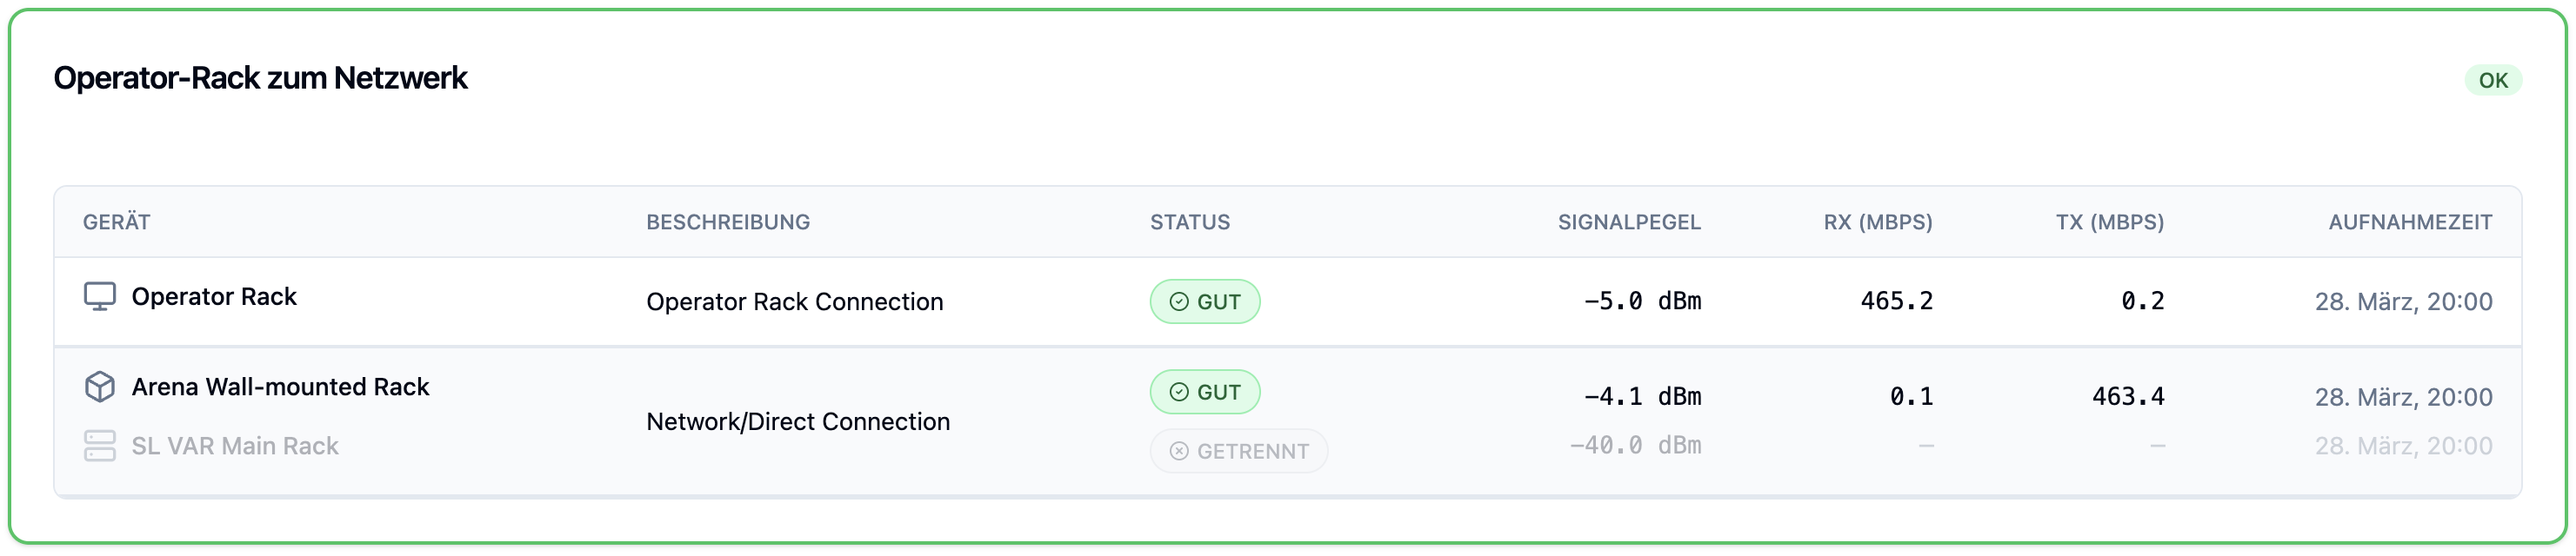
Task: Sort by the GERÄT column header
Action: 116,222
